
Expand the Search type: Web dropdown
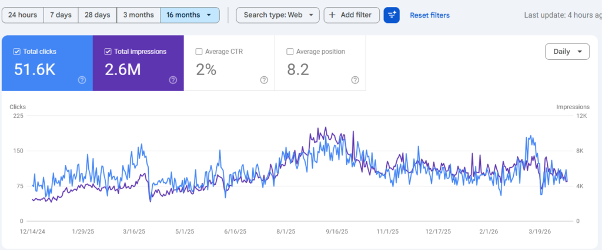(277, 15)
